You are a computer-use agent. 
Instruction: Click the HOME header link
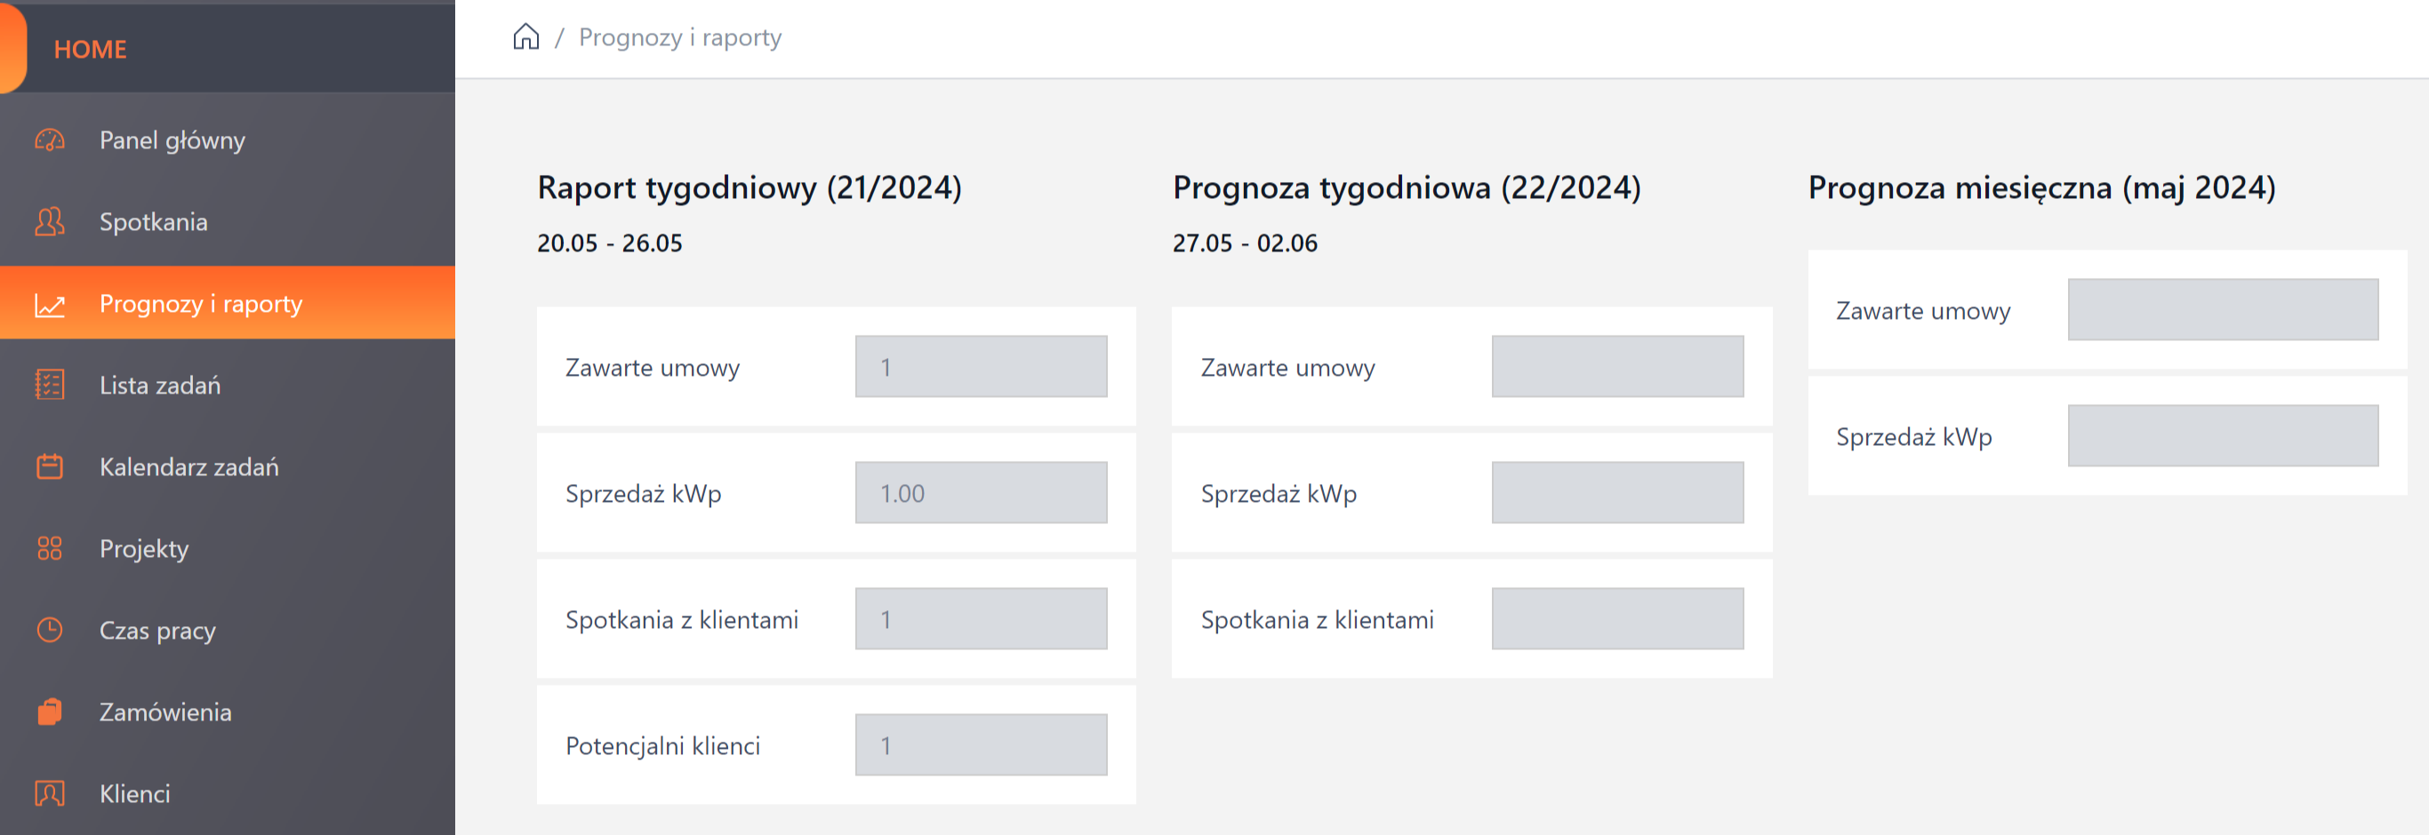pyautogui.click(x=90, y=49)
